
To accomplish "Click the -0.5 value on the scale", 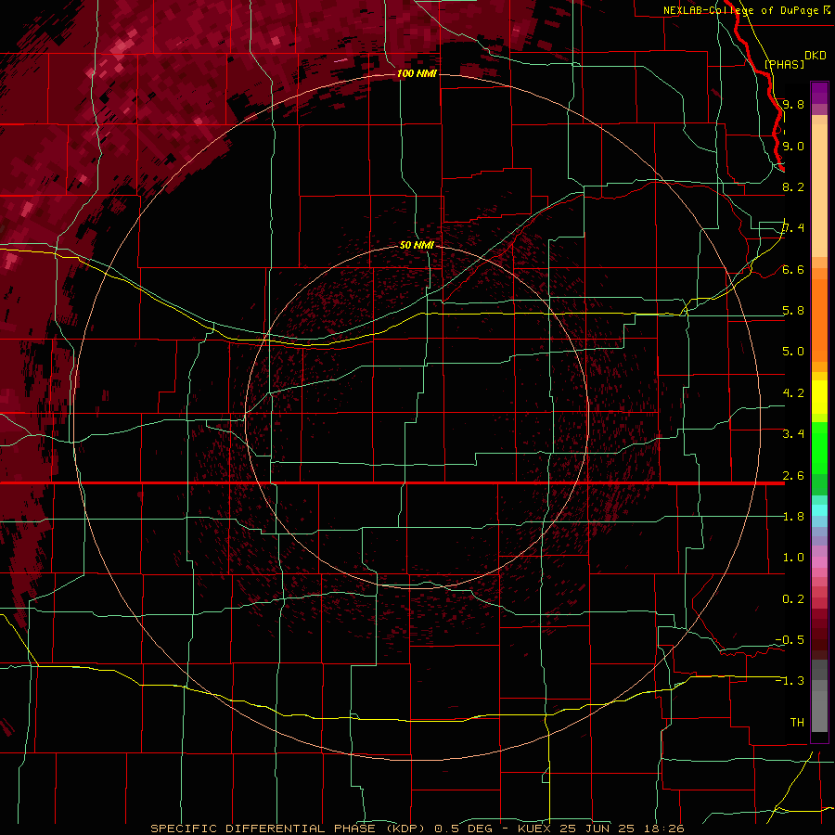I will [x=790, y=640].
